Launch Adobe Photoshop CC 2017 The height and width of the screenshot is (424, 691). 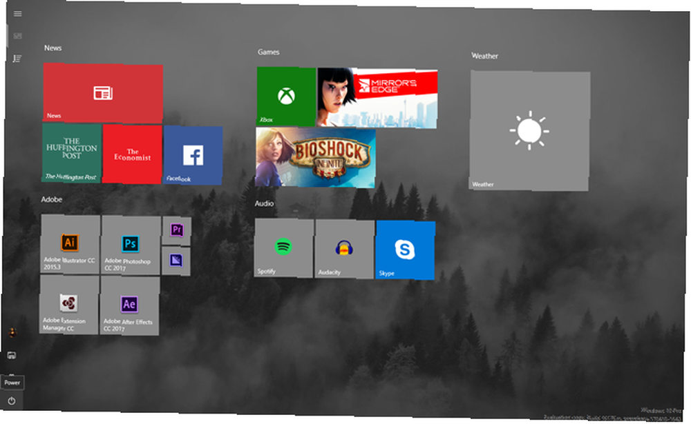pyautogui.click(x=131, y=245)
